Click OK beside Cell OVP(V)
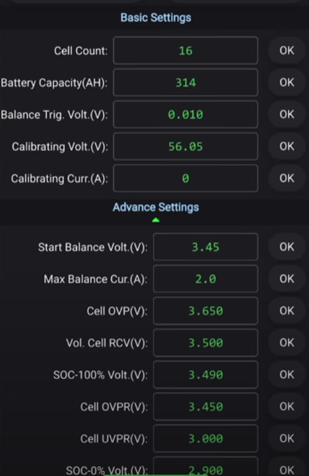 [287, 310]
